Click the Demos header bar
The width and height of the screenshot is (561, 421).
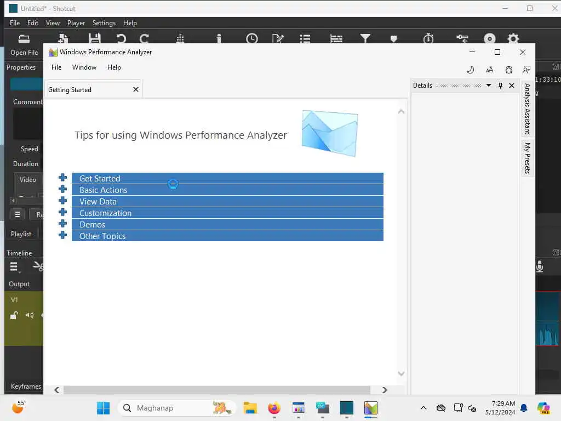[x=227, y=224]
